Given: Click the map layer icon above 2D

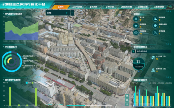Looking at the screenshot, I should [x=127, y=96].
